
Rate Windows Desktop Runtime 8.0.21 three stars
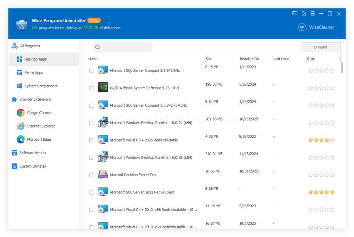coord(322,123)
